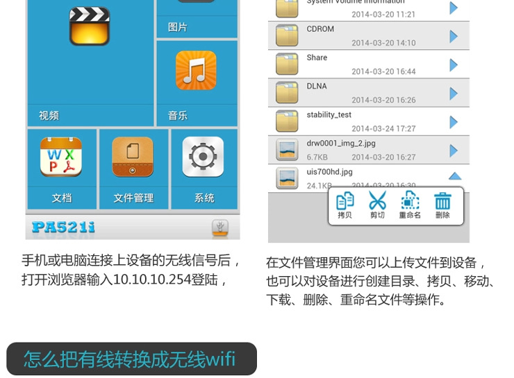This screenshot has width=514, height=378.
Task: Open the 文件管理 file manager icon
Action: tap(133, 157)
